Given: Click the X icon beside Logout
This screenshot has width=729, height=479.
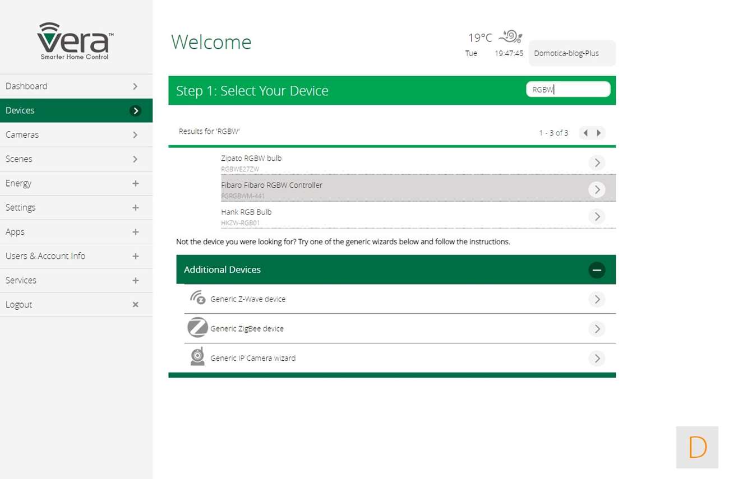Looking at the screenshot, I should point(135,305).
